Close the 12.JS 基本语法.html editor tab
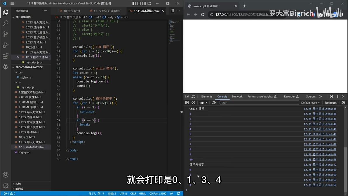348x196 pixels. [x=163, y=11]
